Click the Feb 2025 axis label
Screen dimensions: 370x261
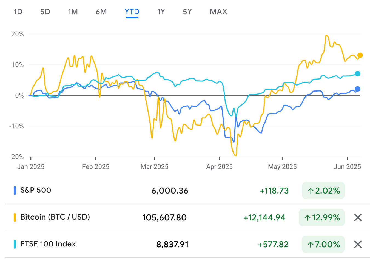tap(96, 167)
